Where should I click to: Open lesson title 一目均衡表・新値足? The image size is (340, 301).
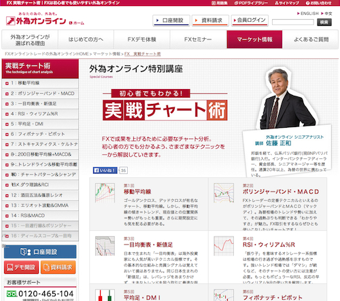(x=148, y=245)
